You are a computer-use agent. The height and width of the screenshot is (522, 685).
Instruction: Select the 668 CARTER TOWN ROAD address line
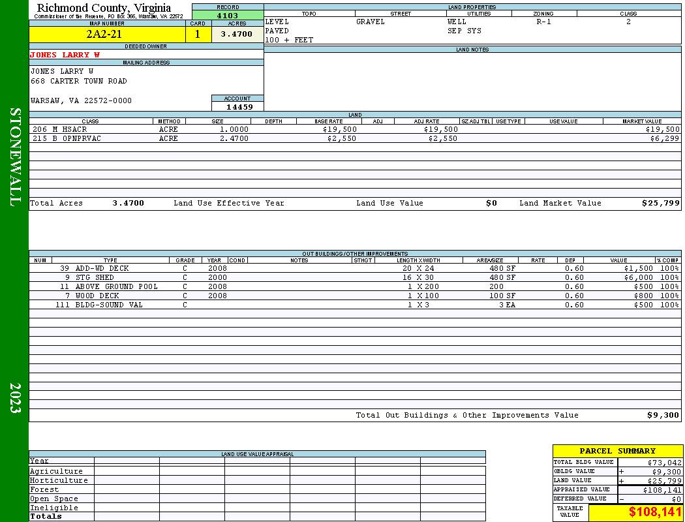click(x=79, y=82)
